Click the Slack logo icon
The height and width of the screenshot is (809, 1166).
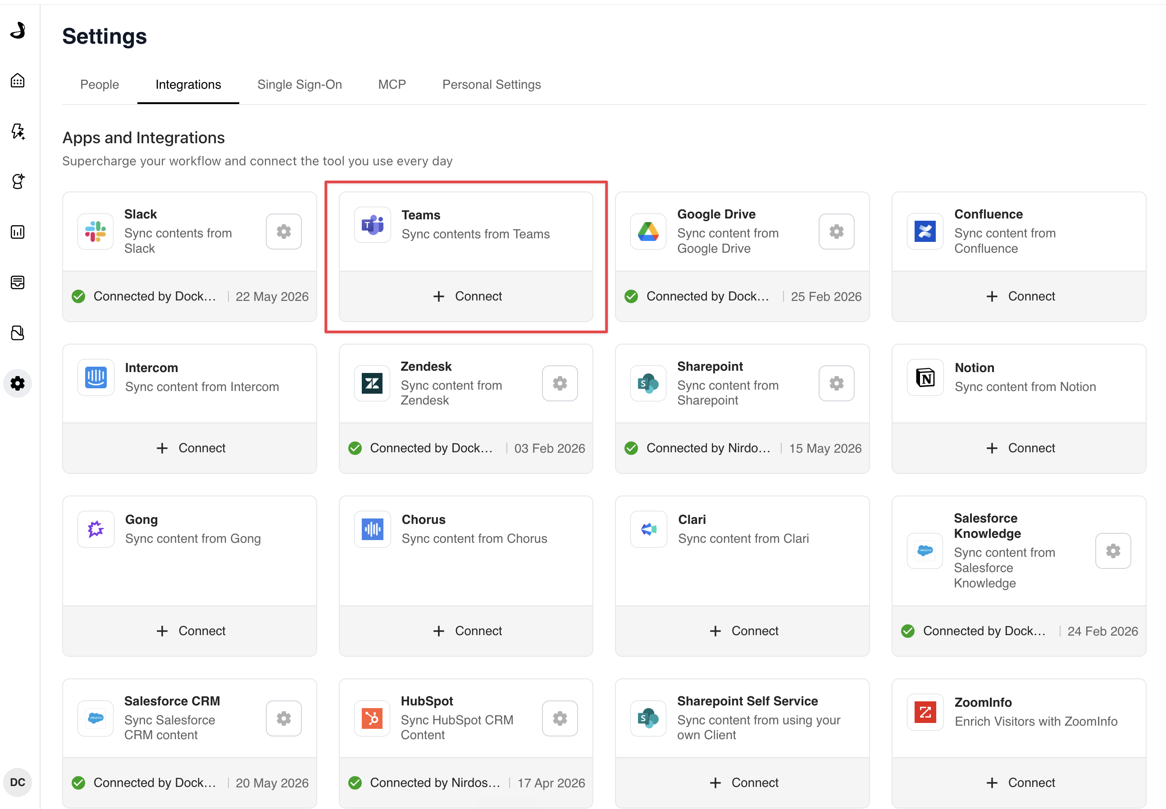tap(96, 232)
